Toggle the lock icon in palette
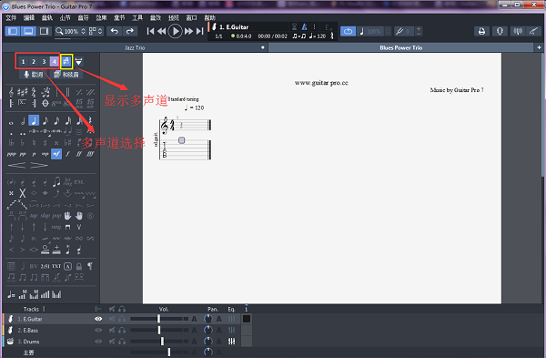Image resolution: width=546 pixels, height=358 pixels. pyautogui.click(x=79, y=266)
